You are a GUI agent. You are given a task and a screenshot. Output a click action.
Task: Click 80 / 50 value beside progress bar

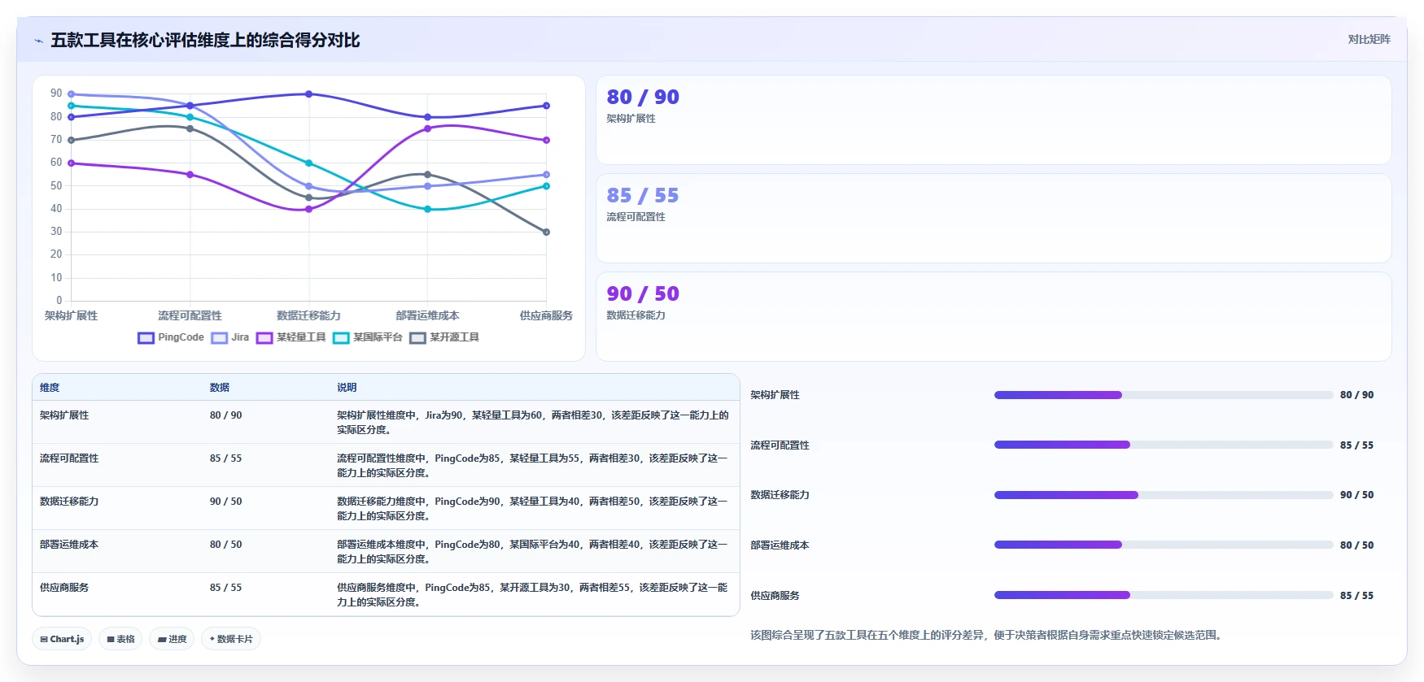pyautogui.click(x=1356, y=545)
